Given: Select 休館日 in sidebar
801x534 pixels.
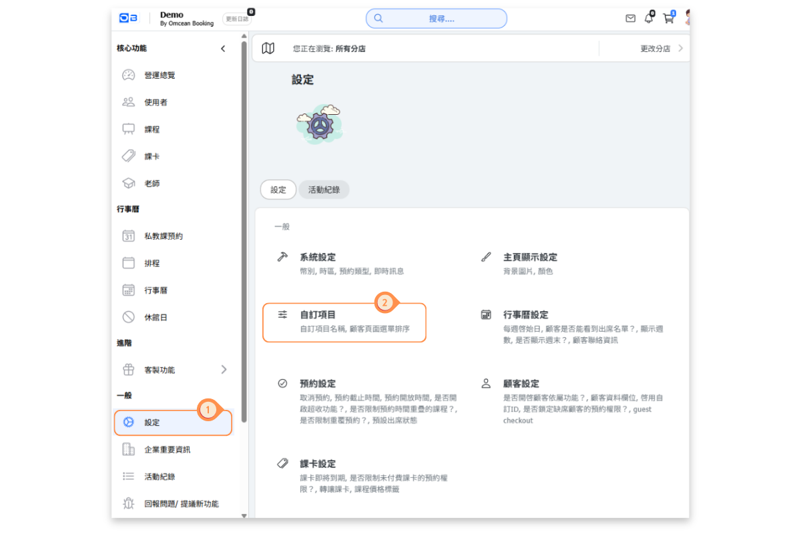Looking at the screenshot, I should point(156,317).
